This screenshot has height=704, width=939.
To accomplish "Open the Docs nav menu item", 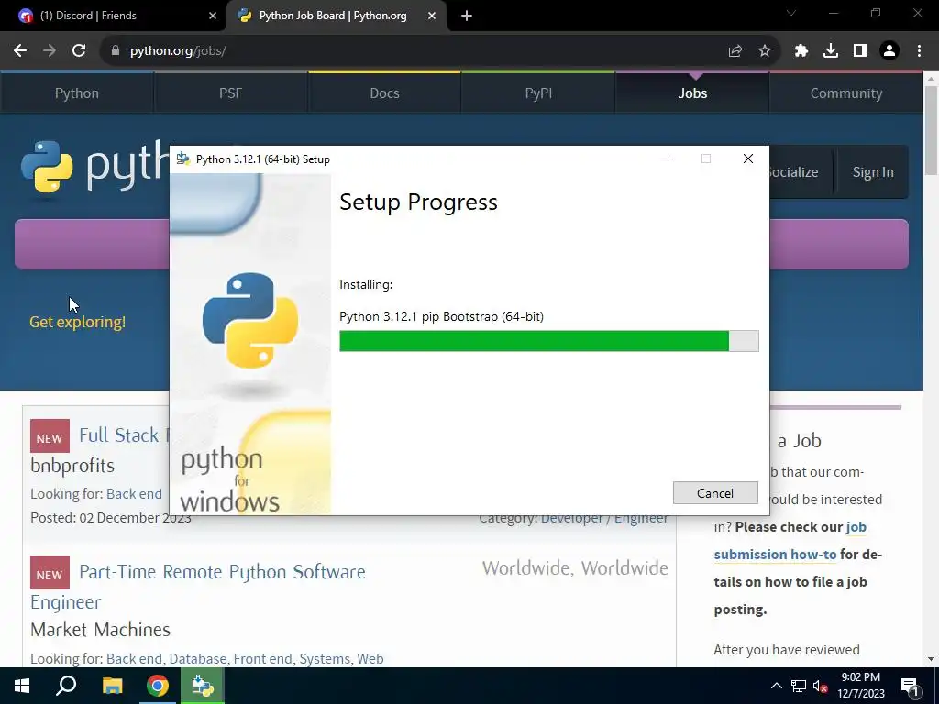I will 384,93.
